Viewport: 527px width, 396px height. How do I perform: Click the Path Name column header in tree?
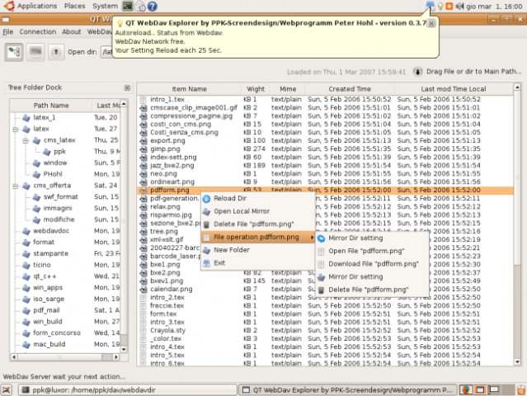51,106
